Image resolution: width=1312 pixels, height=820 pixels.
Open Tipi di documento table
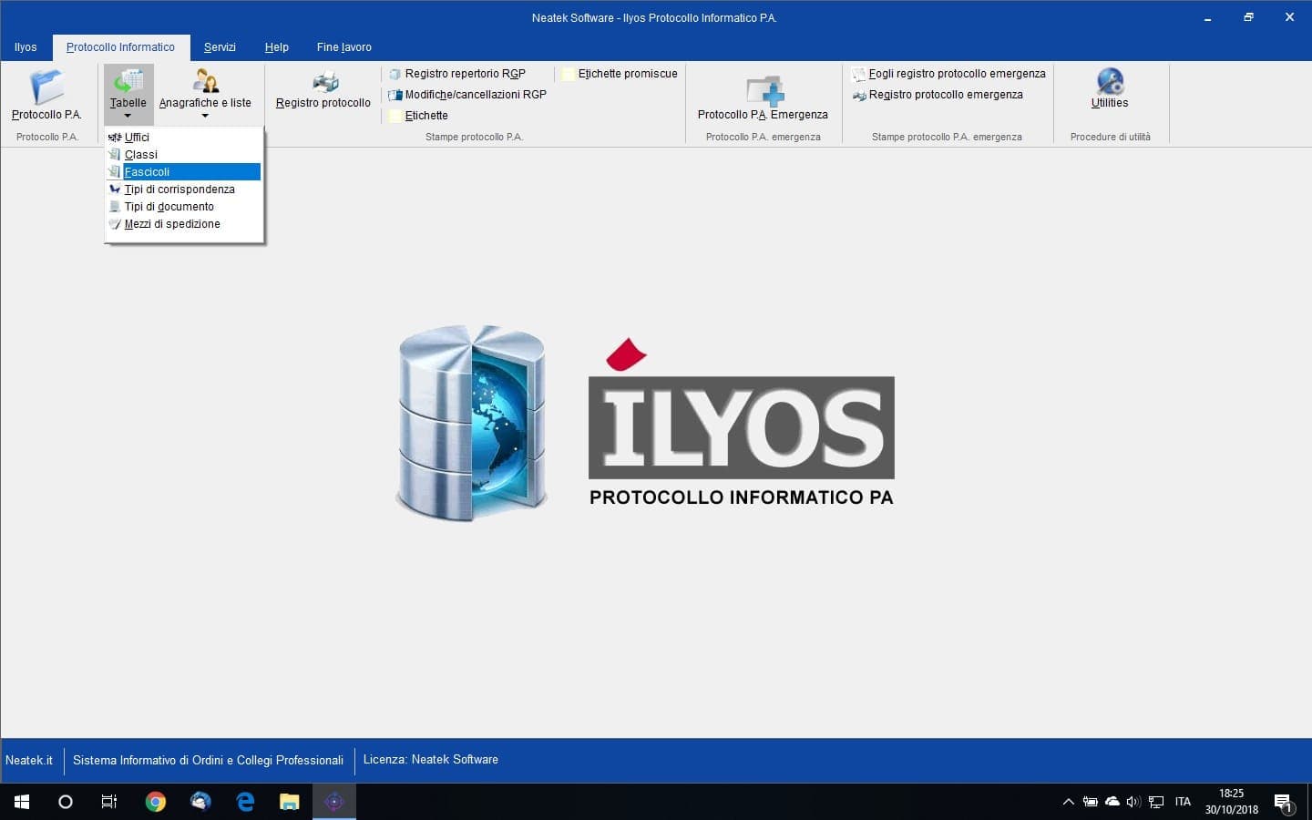[x=184, y=207]
